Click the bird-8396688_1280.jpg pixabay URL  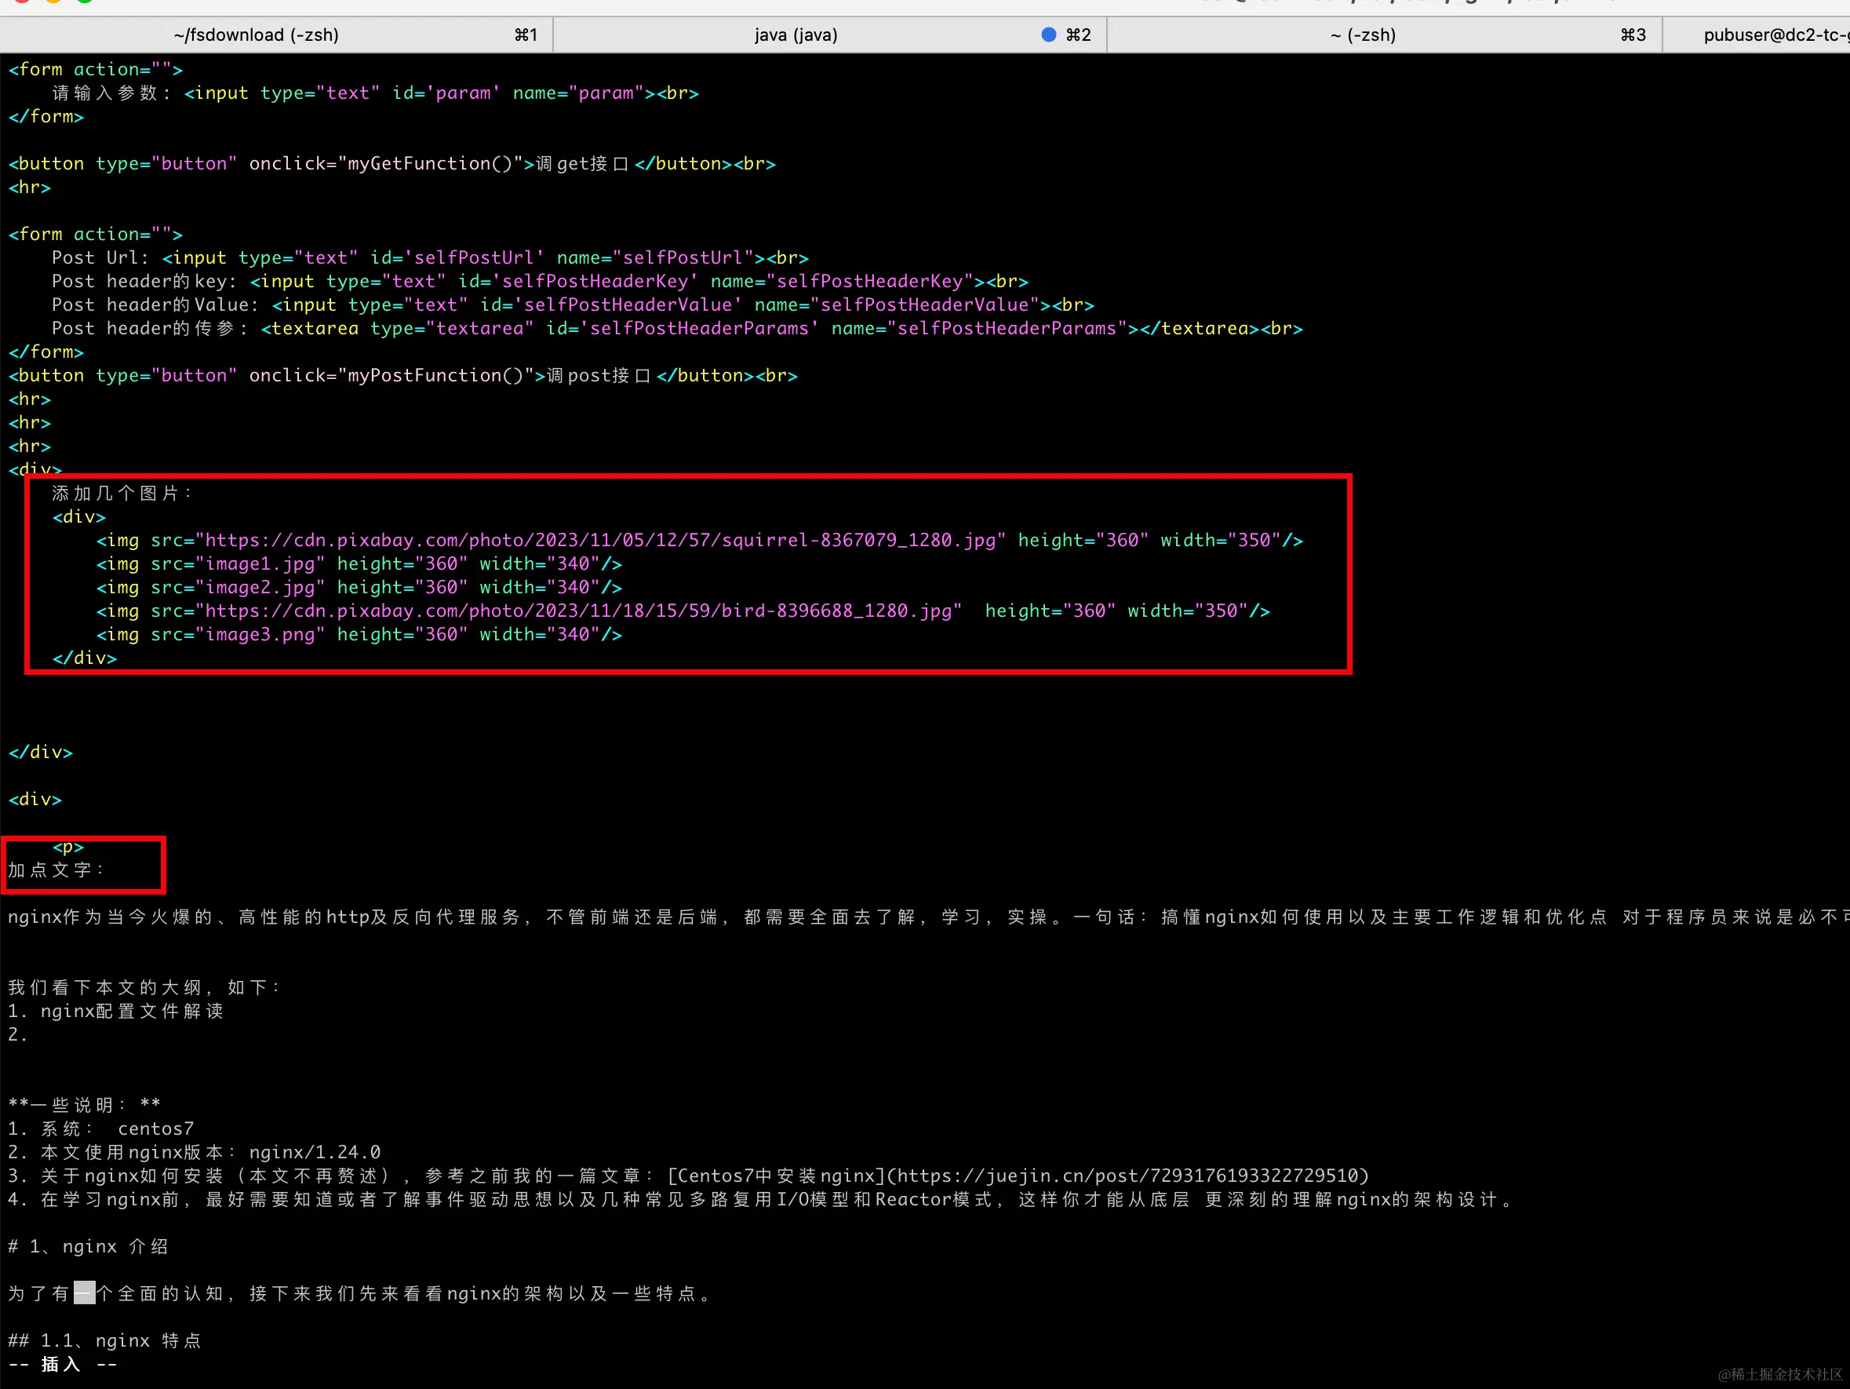[577, 611]
